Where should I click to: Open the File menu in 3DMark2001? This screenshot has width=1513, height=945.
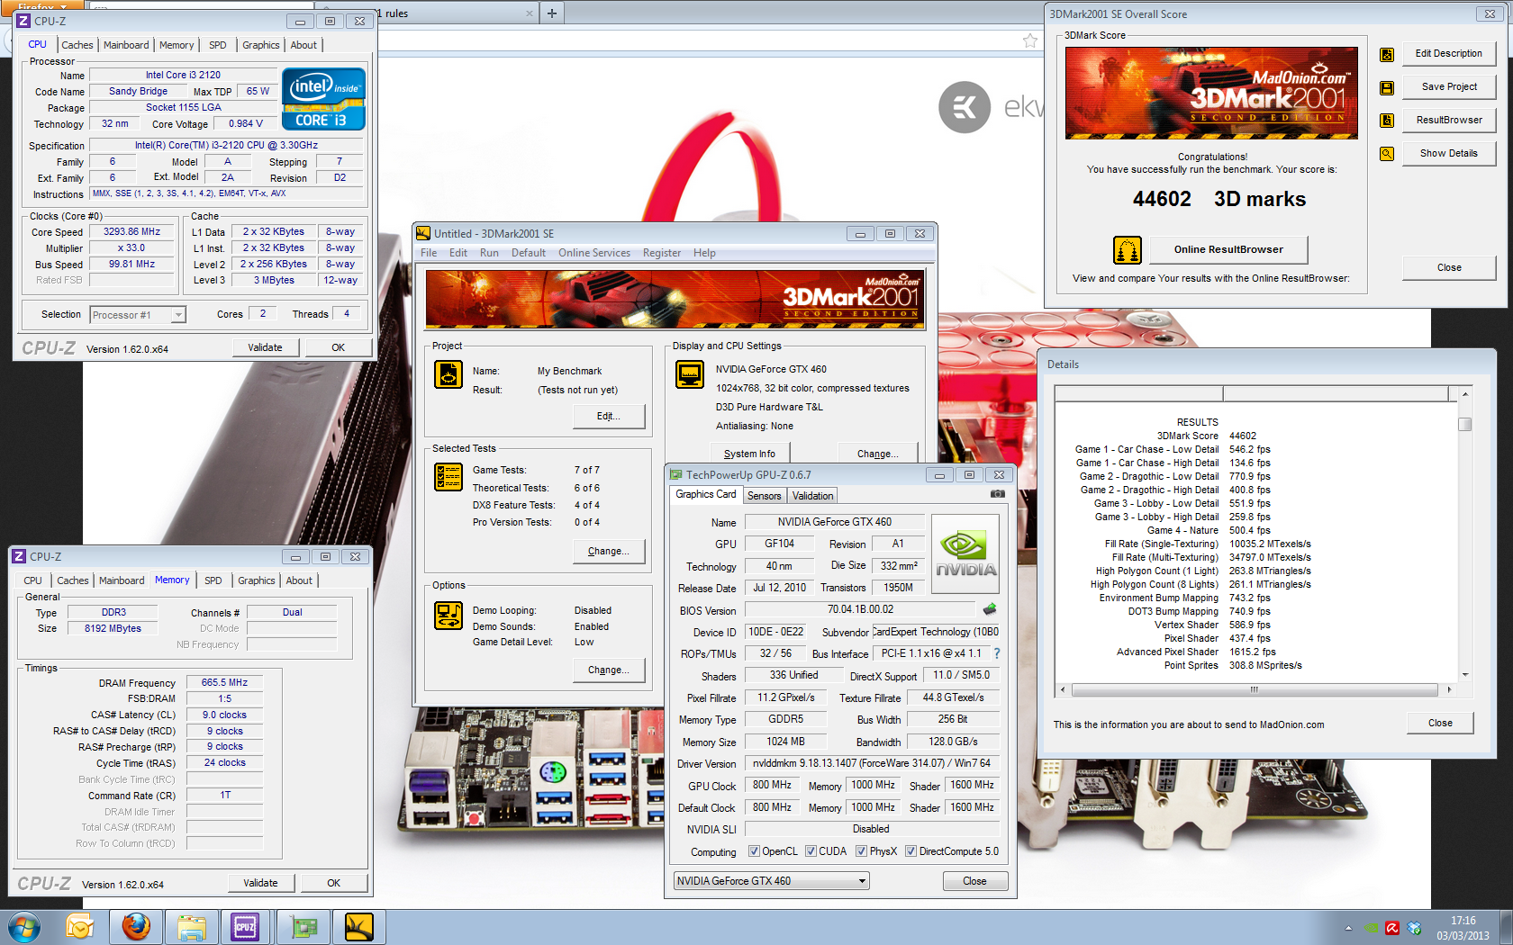click(429, 253)
